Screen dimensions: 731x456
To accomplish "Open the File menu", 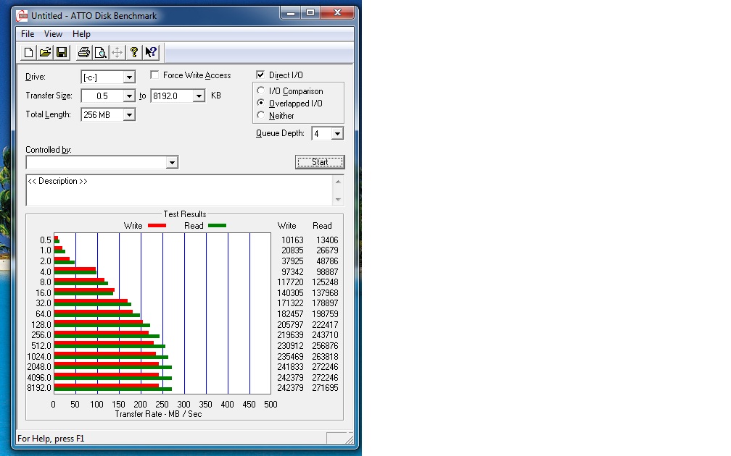I will click(28, 34).
